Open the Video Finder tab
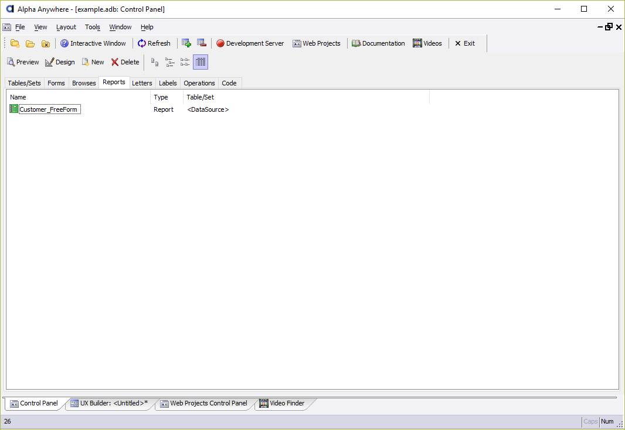 click(x=282, y=403)
